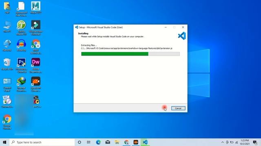Open File Explorer from the taskbar
This screenshot has height=146, width=261.
[117, 142]
